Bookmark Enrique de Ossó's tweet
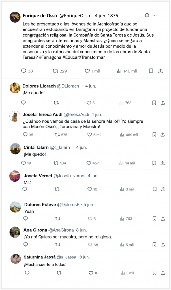The height and width of the screenshot is (290, 171). (151, 71)
